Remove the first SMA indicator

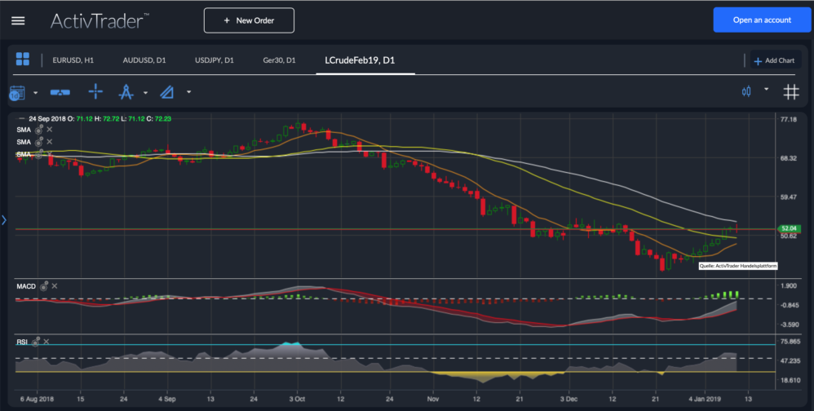(x=49, y=129)
